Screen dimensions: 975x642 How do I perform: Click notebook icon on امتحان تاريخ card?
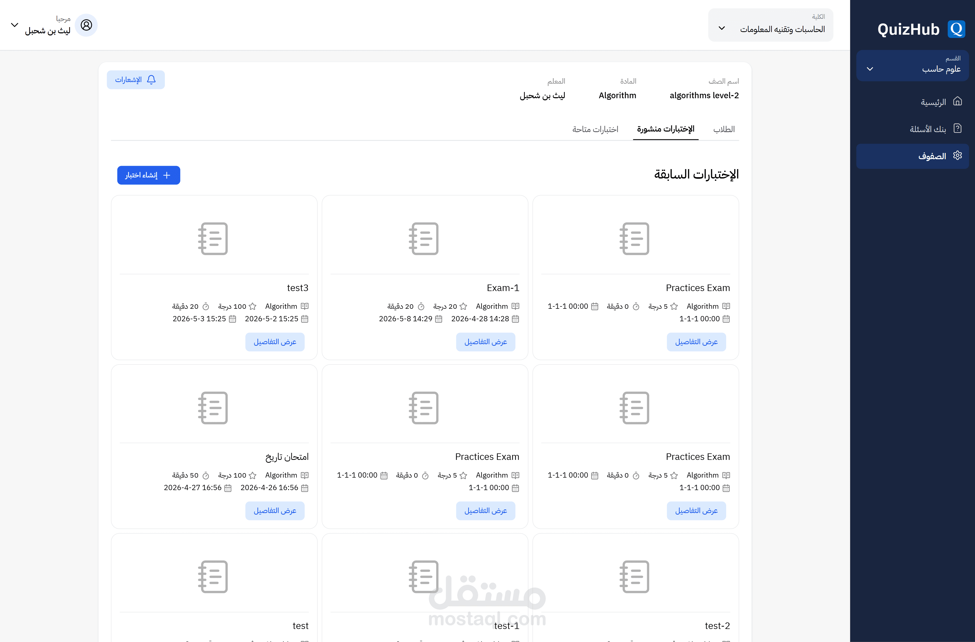pyautogui.click(x=213, y=408)
